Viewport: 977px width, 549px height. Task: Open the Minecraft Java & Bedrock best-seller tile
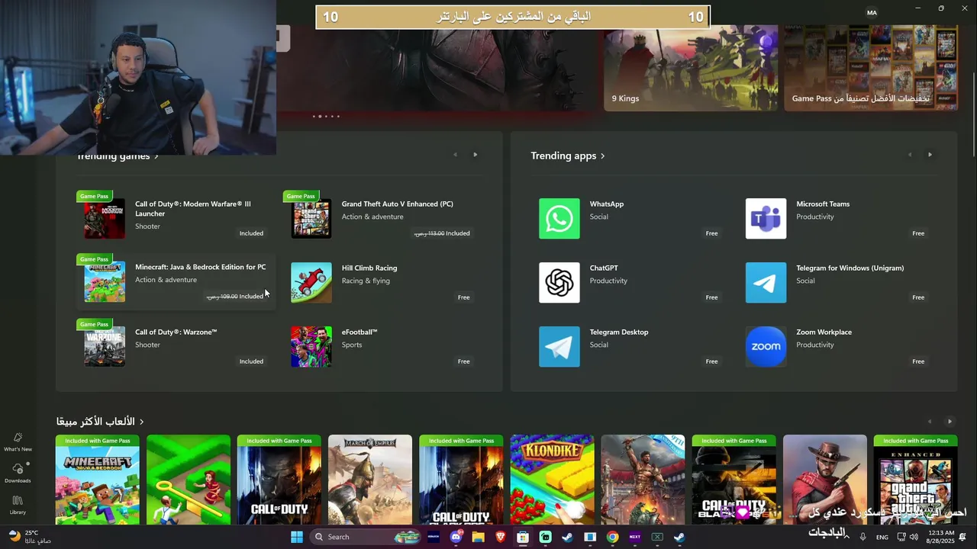point(98,480)
